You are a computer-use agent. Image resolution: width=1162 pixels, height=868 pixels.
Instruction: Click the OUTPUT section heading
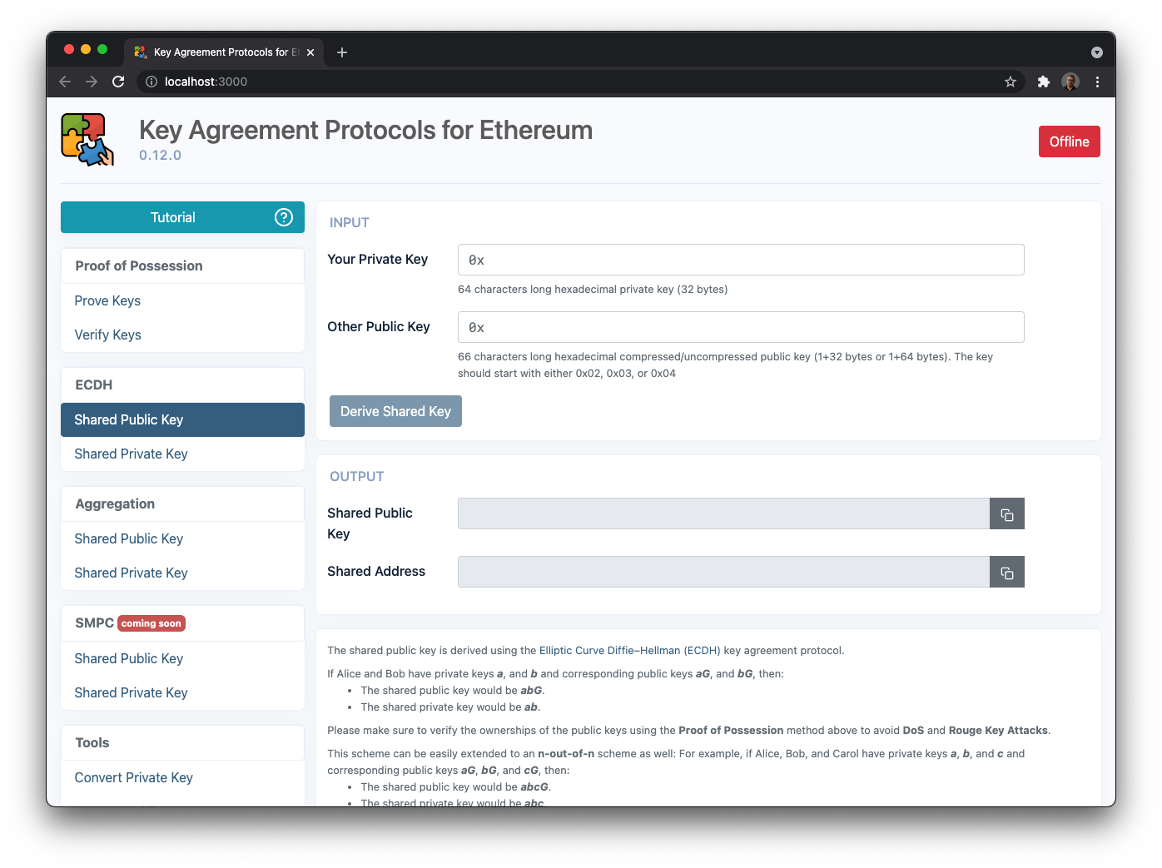click(357, 477)
